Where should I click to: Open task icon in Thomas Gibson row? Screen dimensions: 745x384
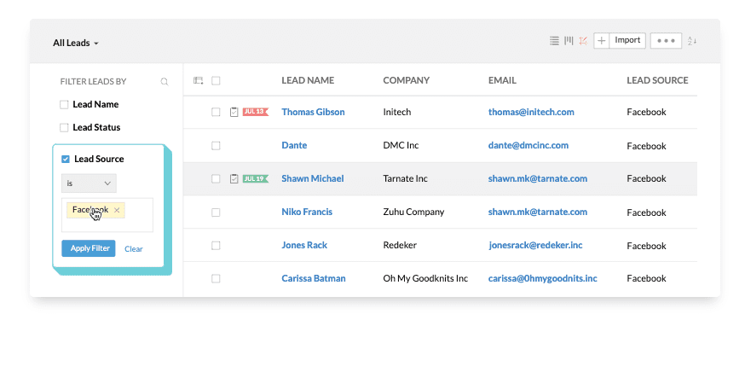click(234, 112)
